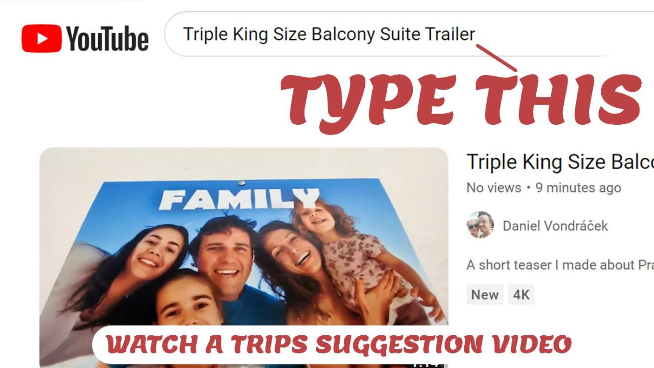Click the red arrow line pointing at the search text
The width and height of the screenshot is (654, 368).
pos(497,58)
